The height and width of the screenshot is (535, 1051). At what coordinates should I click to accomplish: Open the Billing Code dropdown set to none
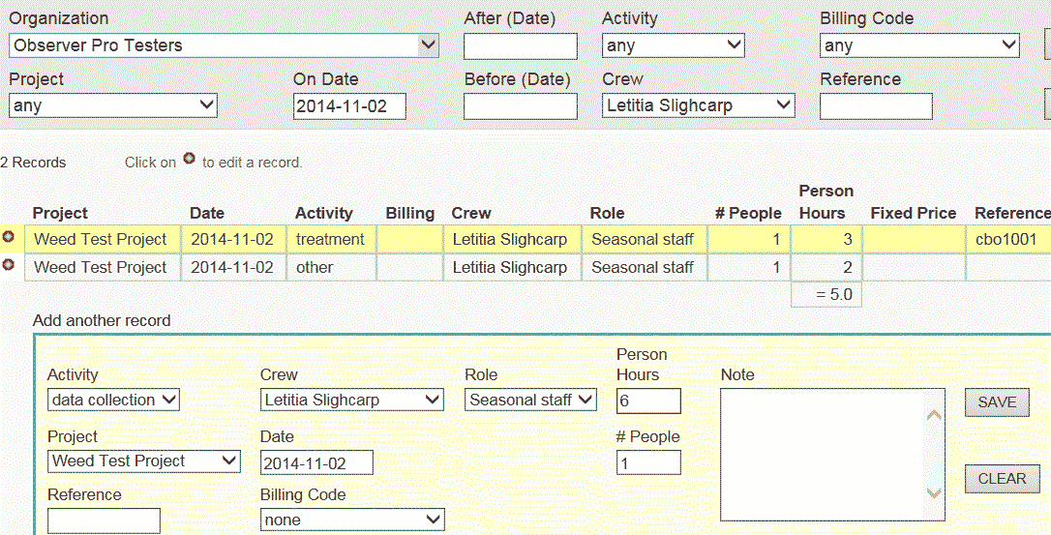351,520
